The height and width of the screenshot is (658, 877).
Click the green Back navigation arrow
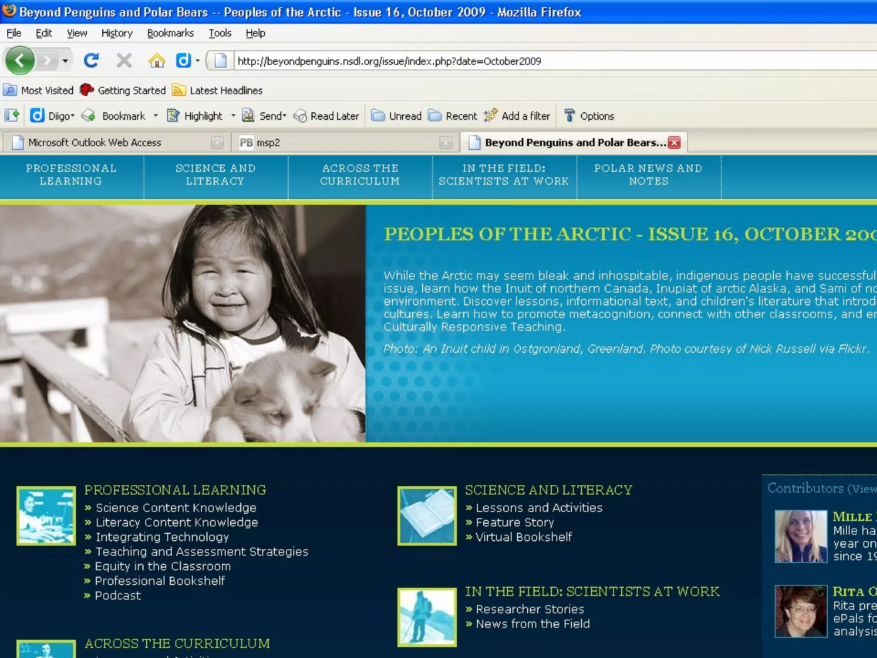(20, 61)
